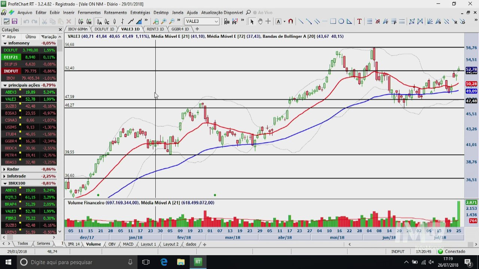The width and height of the screenshot is (479, 269).
Task: Open the RENT3 1D chart tab
Action: point(155,29)
